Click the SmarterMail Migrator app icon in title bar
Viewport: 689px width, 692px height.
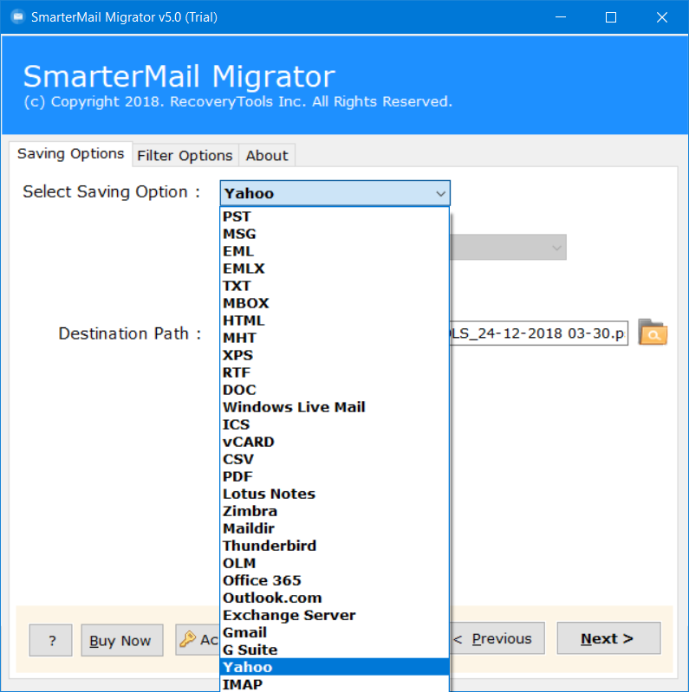coord(17,17)
